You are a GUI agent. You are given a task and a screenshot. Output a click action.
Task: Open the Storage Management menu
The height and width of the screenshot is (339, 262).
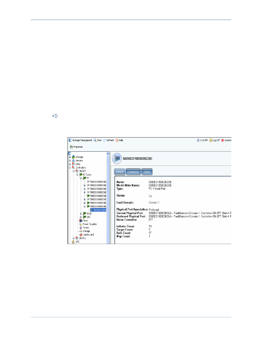[x=80, y=140]
